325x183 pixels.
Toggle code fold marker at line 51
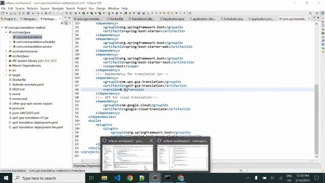80,101
